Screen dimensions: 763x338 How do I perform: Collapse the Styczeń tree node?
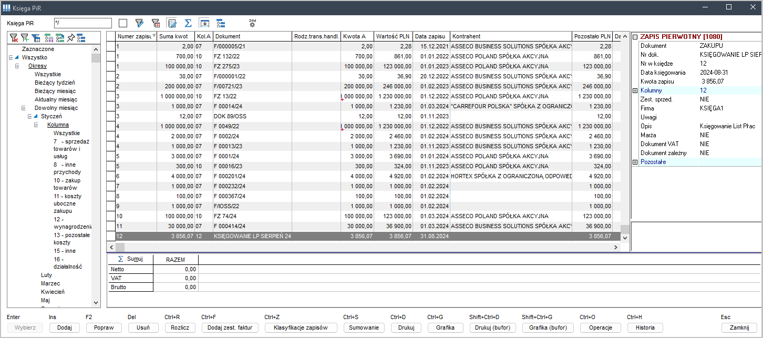pos(29,116)
